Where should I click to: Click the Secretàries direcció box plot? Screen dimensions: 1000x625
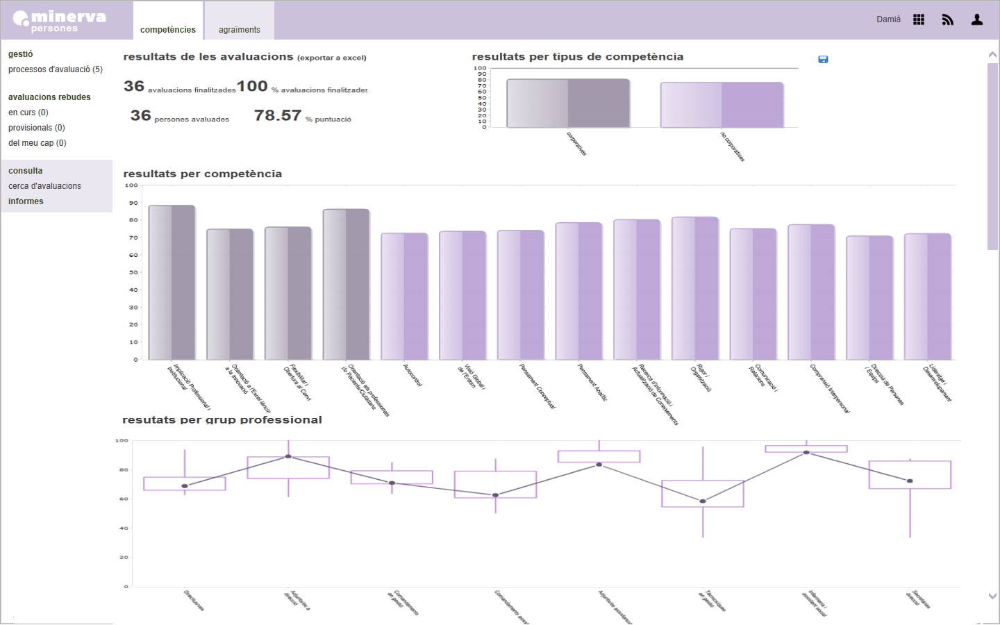click(910, 475)
